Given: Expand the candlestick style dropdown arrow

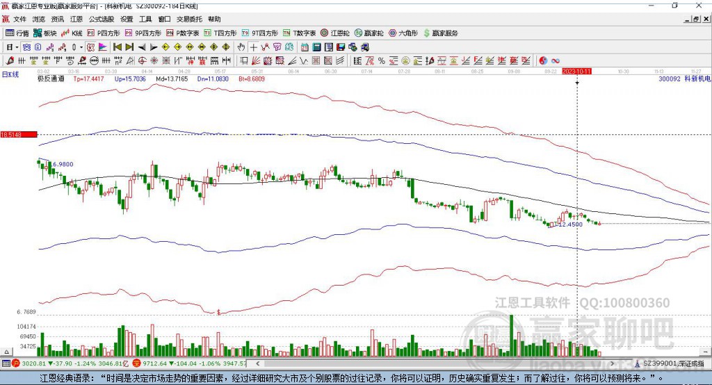Looking at the screenshot, I should point(81,47).
